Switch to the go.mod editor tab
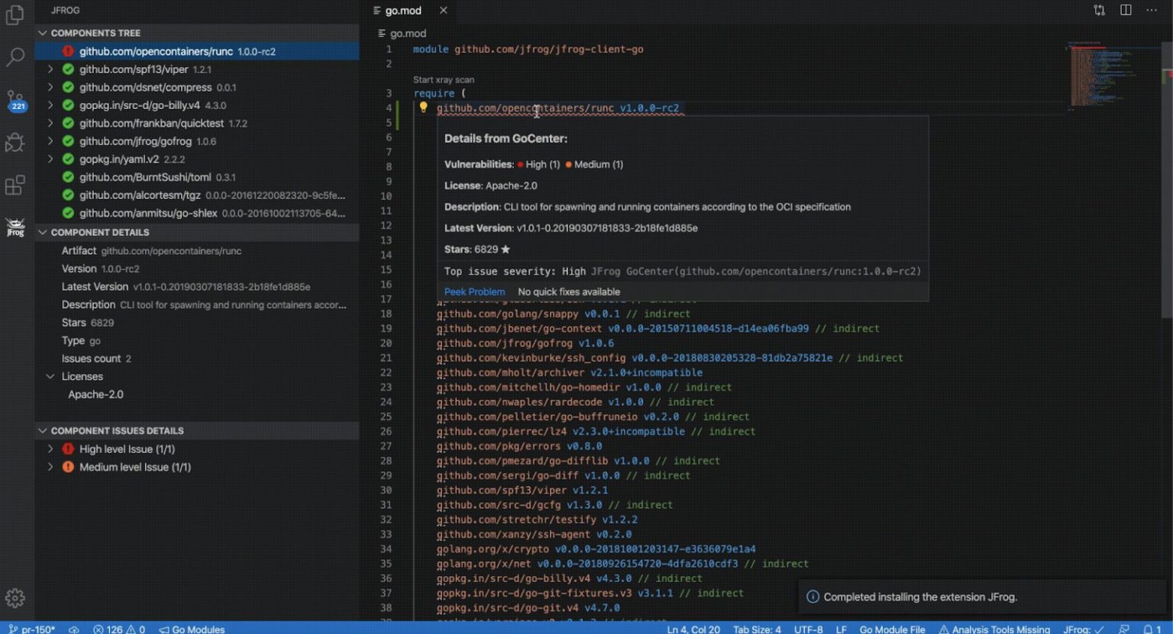1173x634 pixels. click(x=403, y=10)
